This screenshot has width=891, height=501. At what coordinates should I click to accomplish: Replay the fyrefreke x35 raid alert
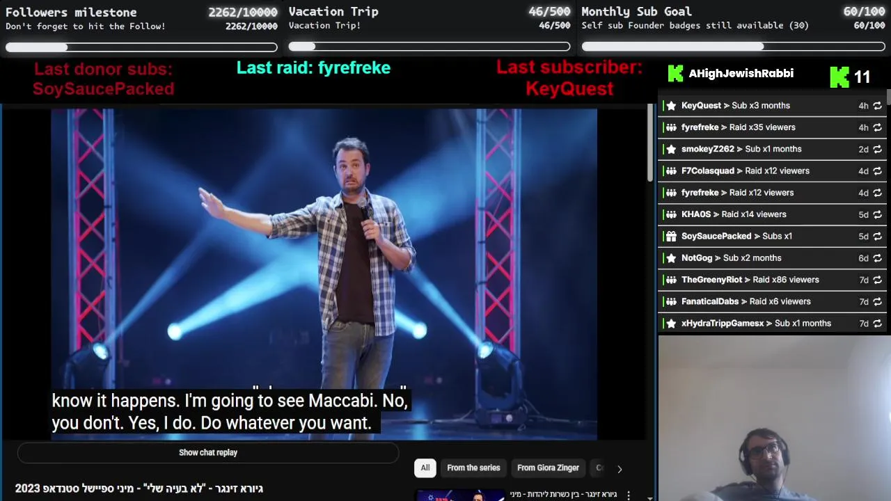click(x=877, y=127)
